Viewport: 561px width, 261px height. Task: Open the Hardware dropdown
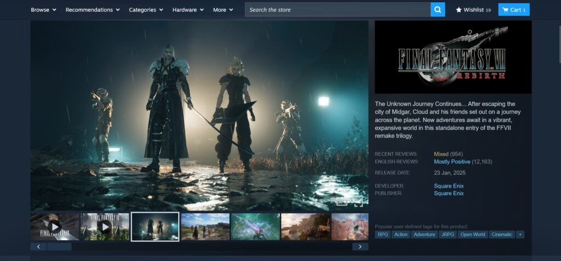click(x=188, y=10)
